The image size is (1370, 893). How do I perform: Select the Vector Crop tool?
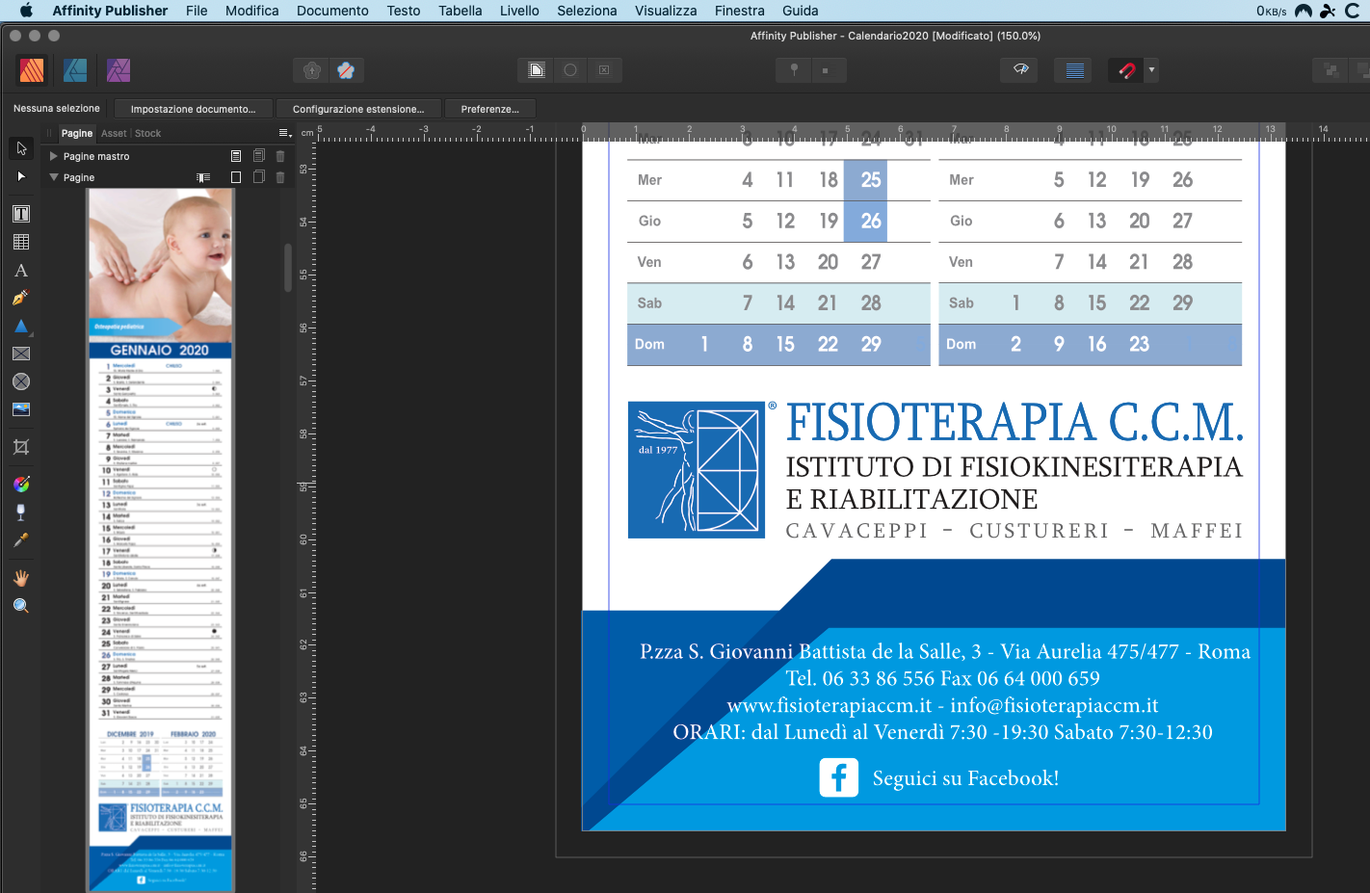click(x=21, y=447)
